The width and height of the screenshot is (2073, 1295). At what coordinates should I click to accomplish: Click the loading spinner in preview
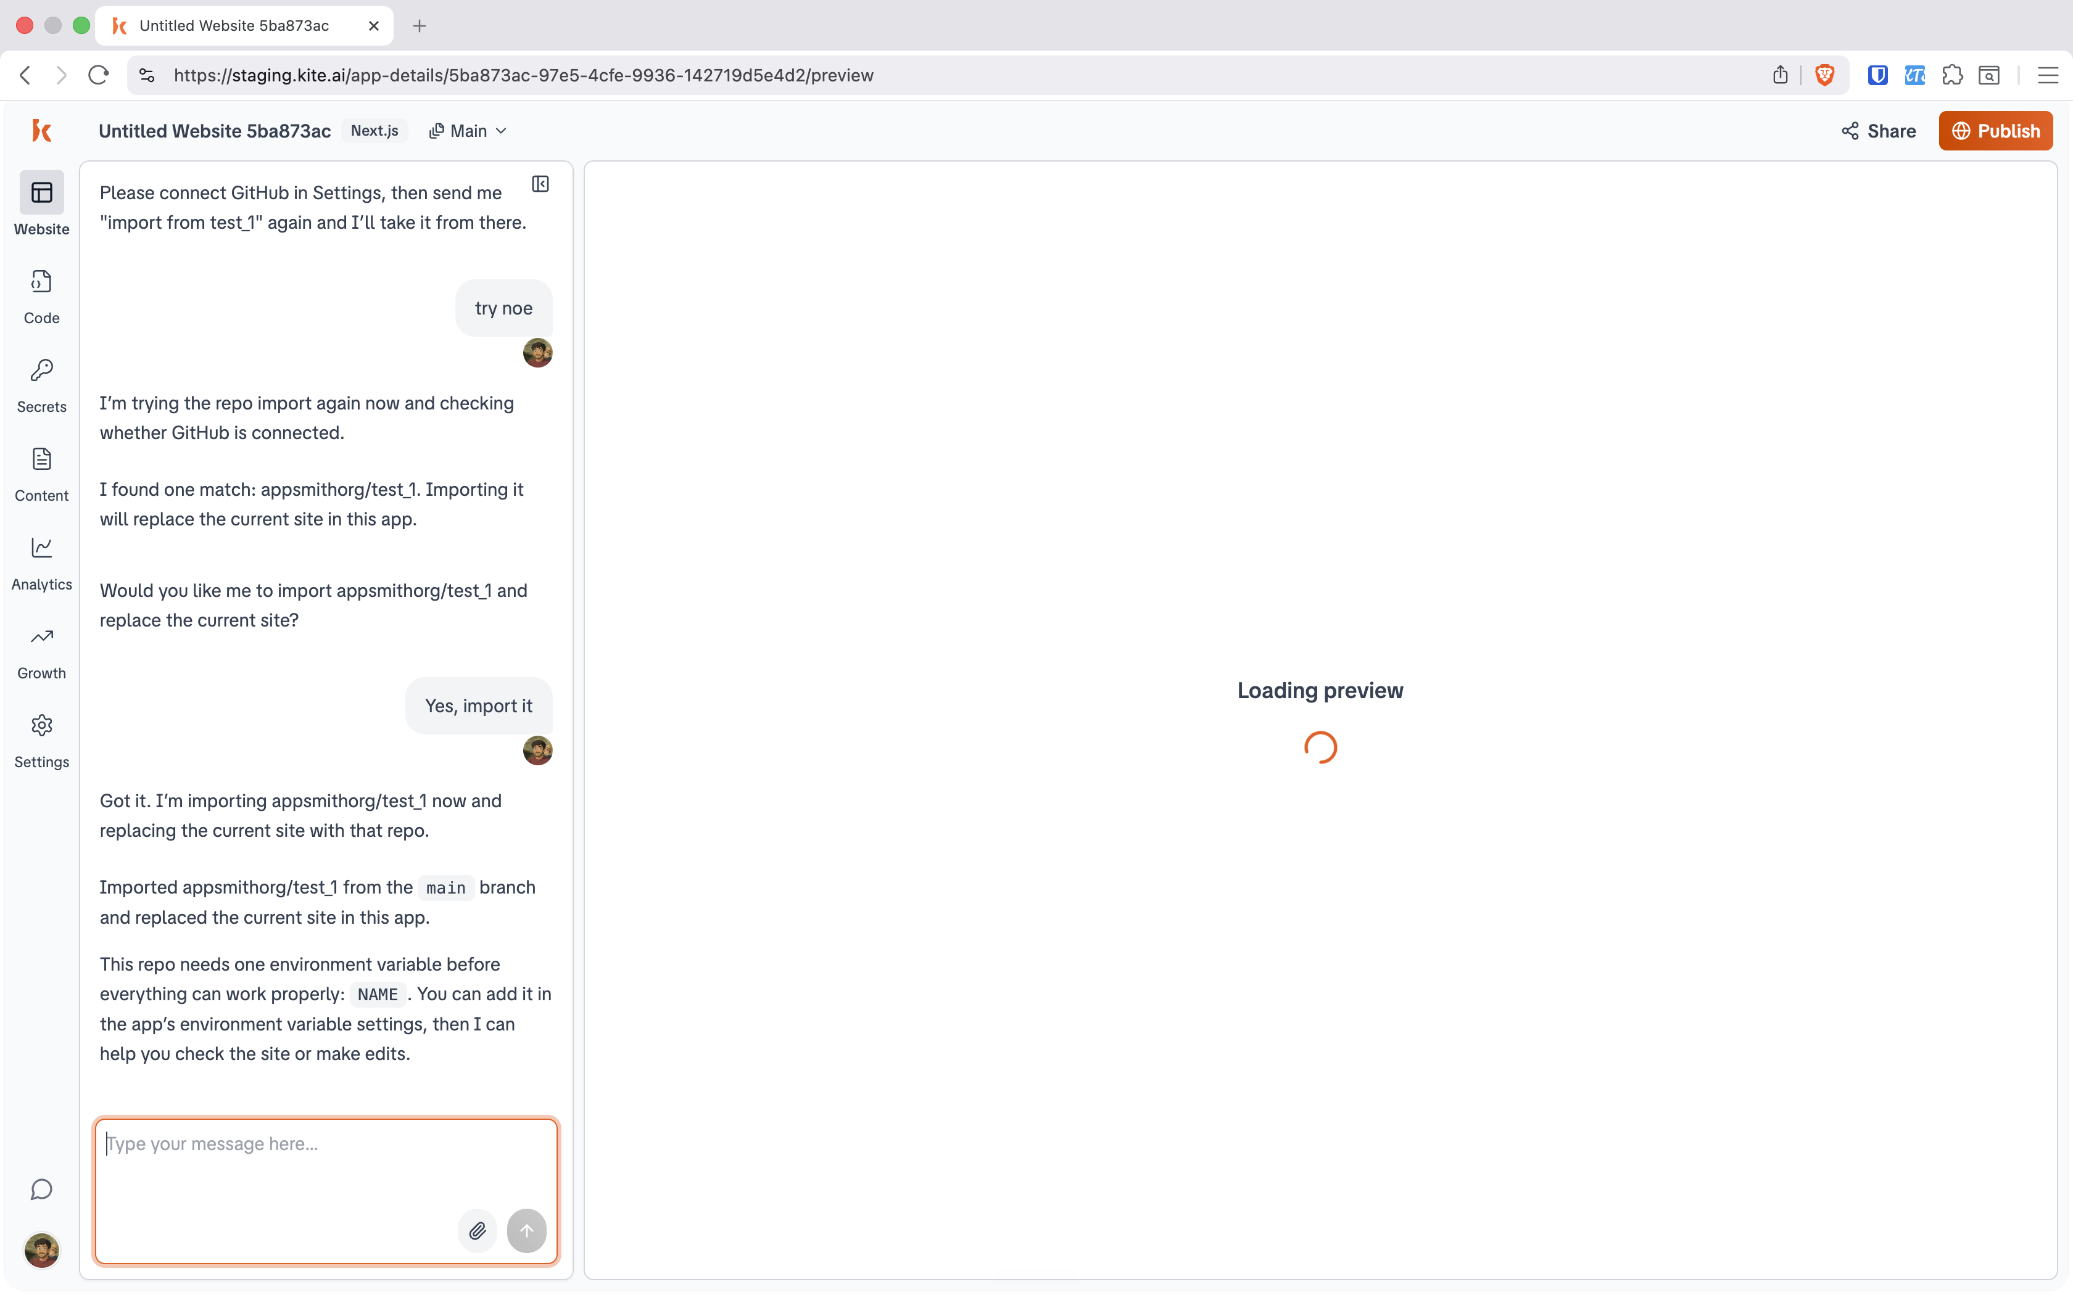coord(1320,747)
